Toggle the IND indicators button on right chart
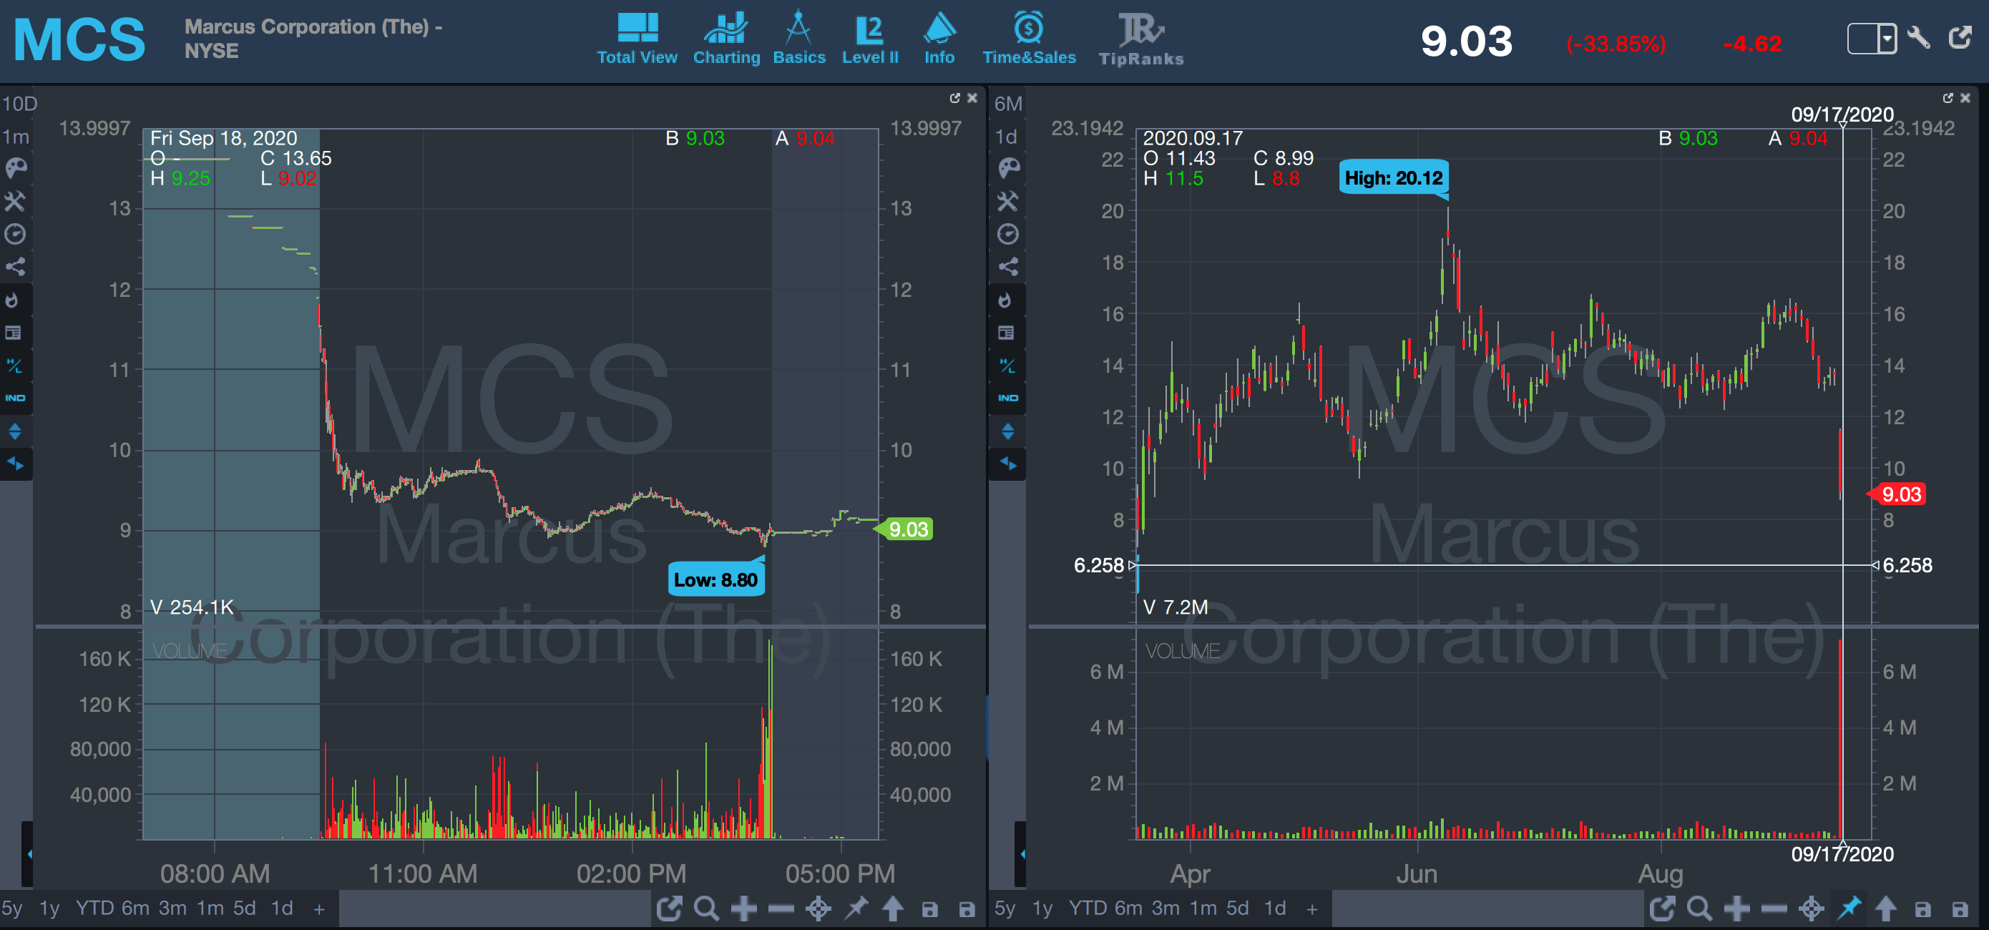 pos(1007,398)
